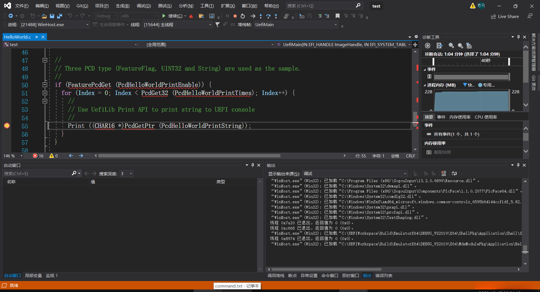Viewport: 540px width, 292px height.
Task: Open the process dropdown showing WinHost.exe
Action: click(x=55, y=25)
